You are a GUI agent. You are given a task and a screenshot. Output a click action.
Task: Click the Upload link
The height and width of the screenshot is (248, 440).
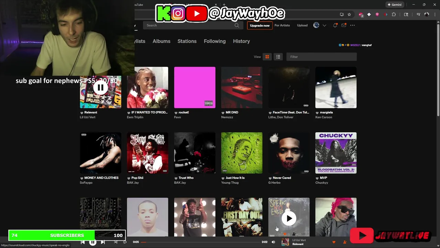[x=302, y=25]
